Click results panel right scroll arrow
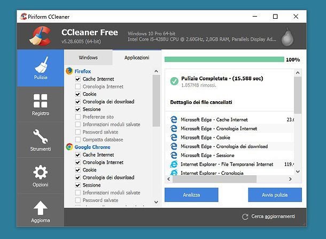 click(290, 179)
